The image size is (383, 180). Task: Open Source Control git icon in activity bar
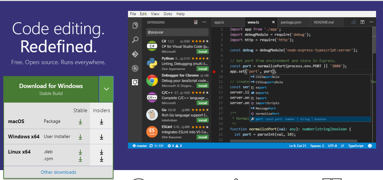point(135,54)
